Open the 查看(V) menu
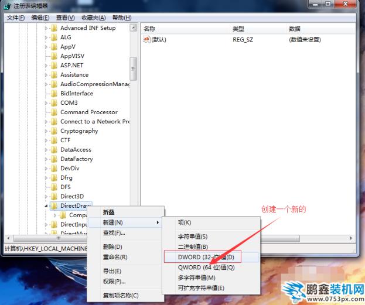Image resolution: width=365 pixels, height=305 pixels. tap(66, 18)
